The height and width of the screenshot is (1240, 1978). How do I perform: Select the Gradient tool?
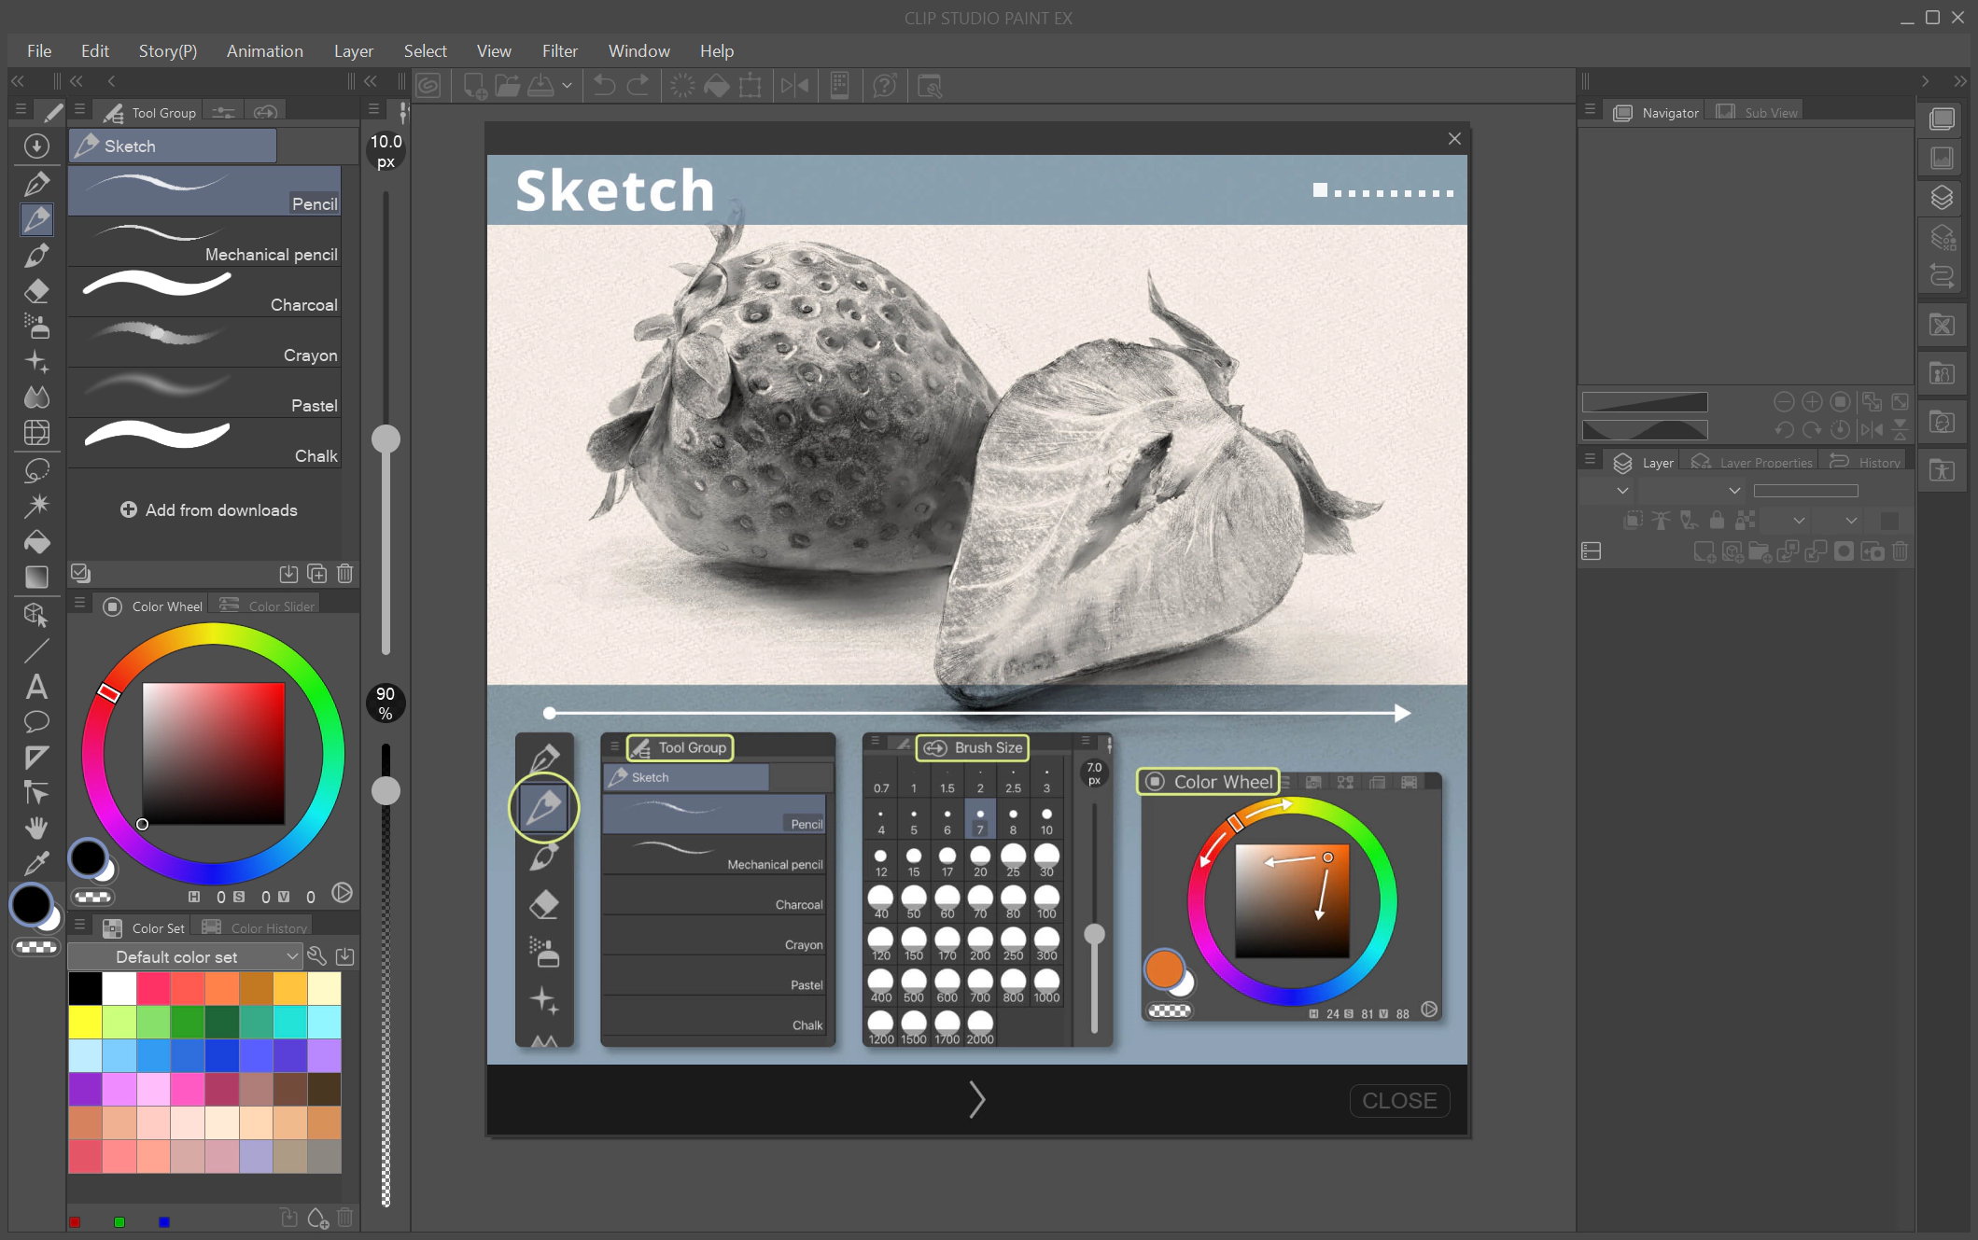(x=36, y=577)
